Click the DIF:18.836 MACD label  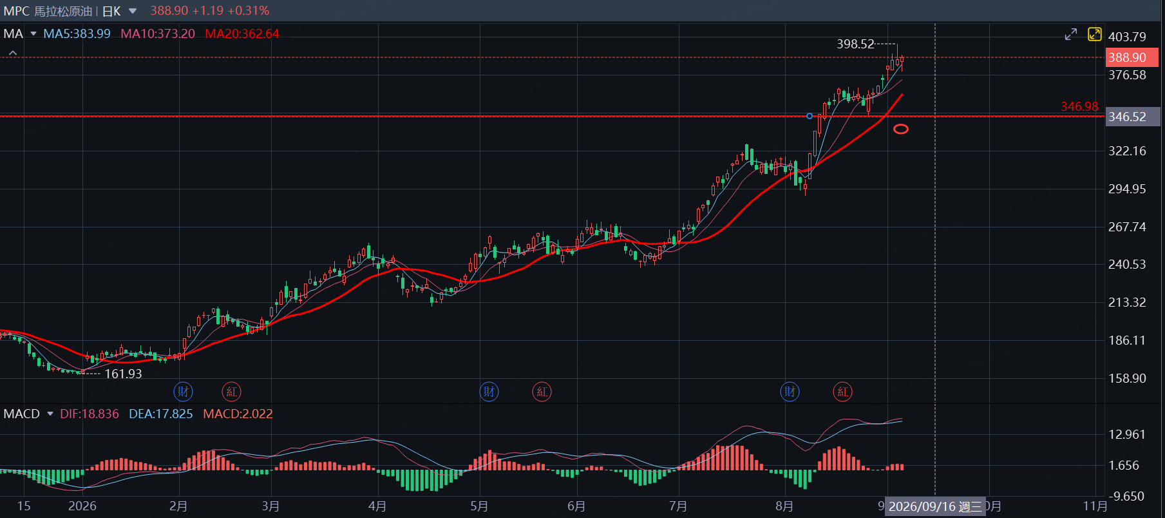90,414
